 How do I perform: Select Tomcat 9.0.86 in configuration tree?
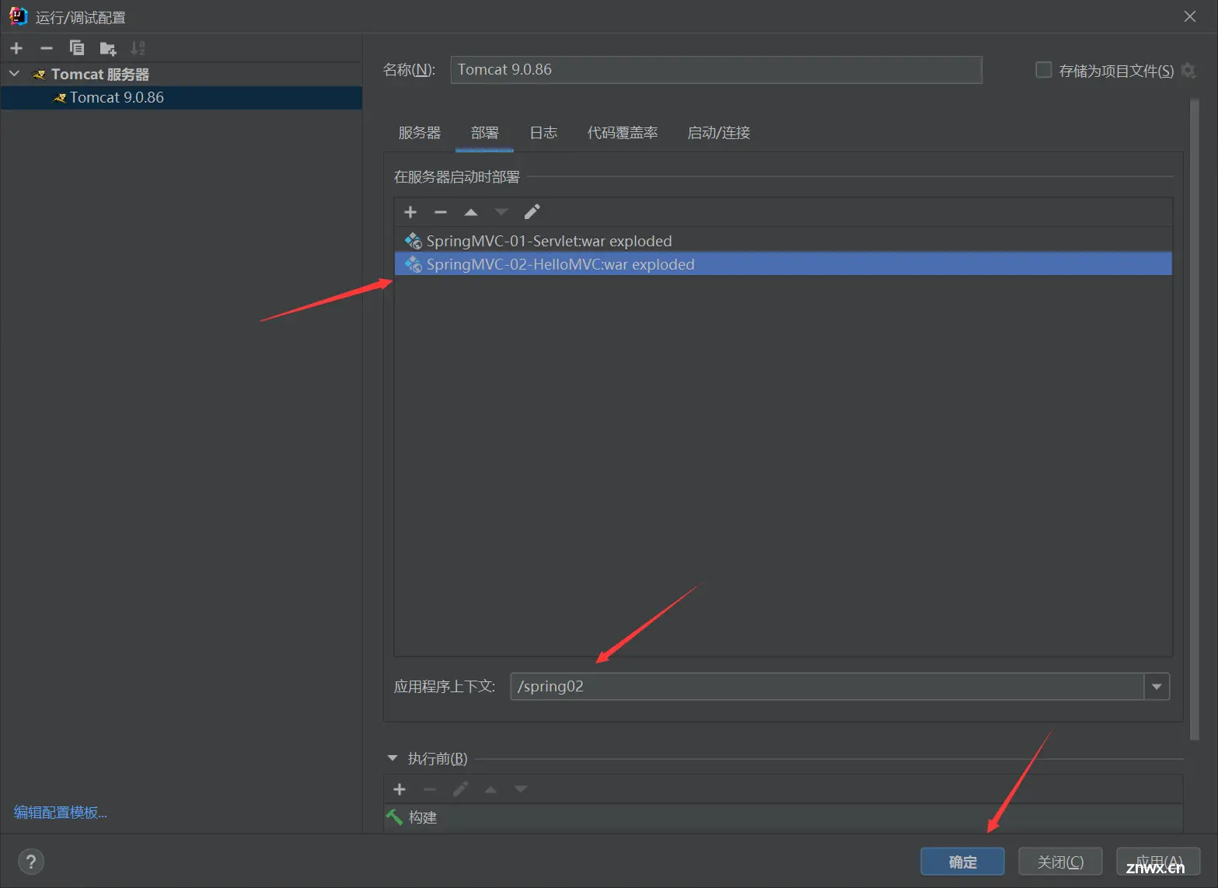(x=181, y=98)
